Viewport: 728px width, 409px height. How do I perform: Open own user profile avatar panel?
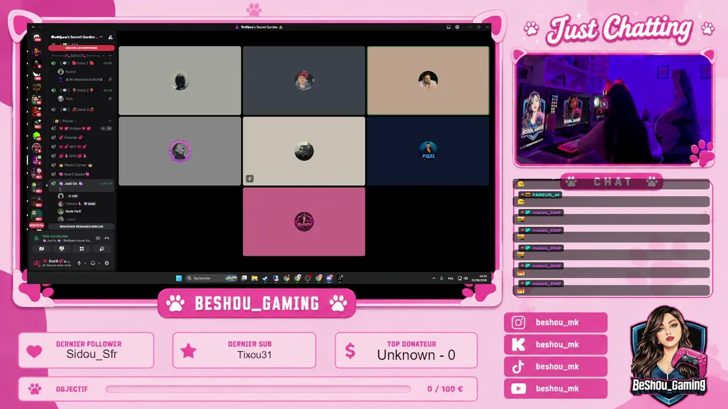[37, 263]
